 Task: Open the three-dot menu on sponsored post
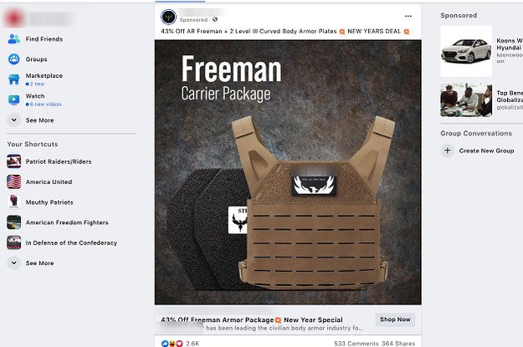[408, 16]
